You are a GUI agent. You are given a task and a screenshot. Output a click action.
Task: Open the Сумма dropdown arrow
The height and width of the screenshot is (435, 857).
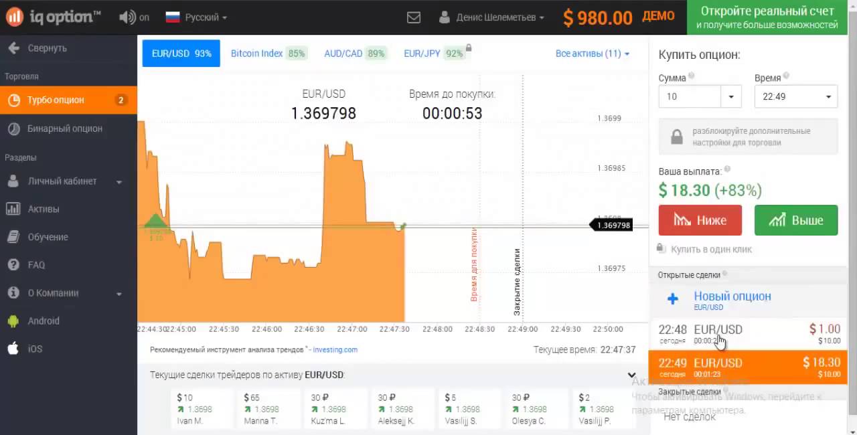click(731, 96)
